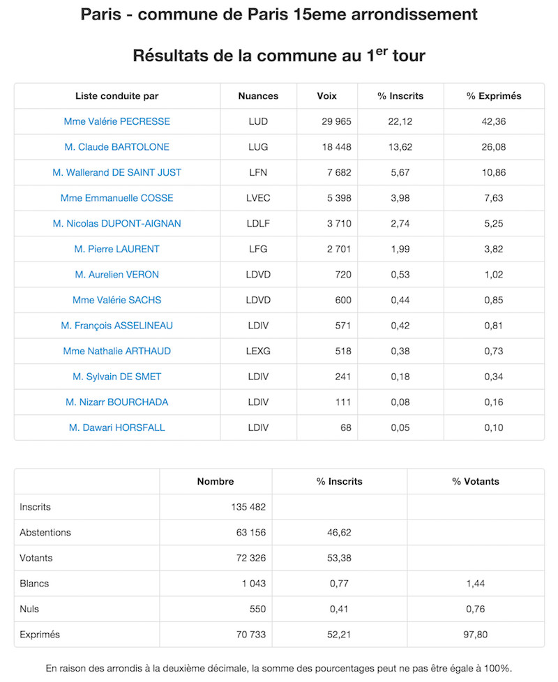This screenshot has width=558, height=682.
Task: Open Mme Valérie PECRESSE list link
Action: pyautogui.click(x=117, y=121)
